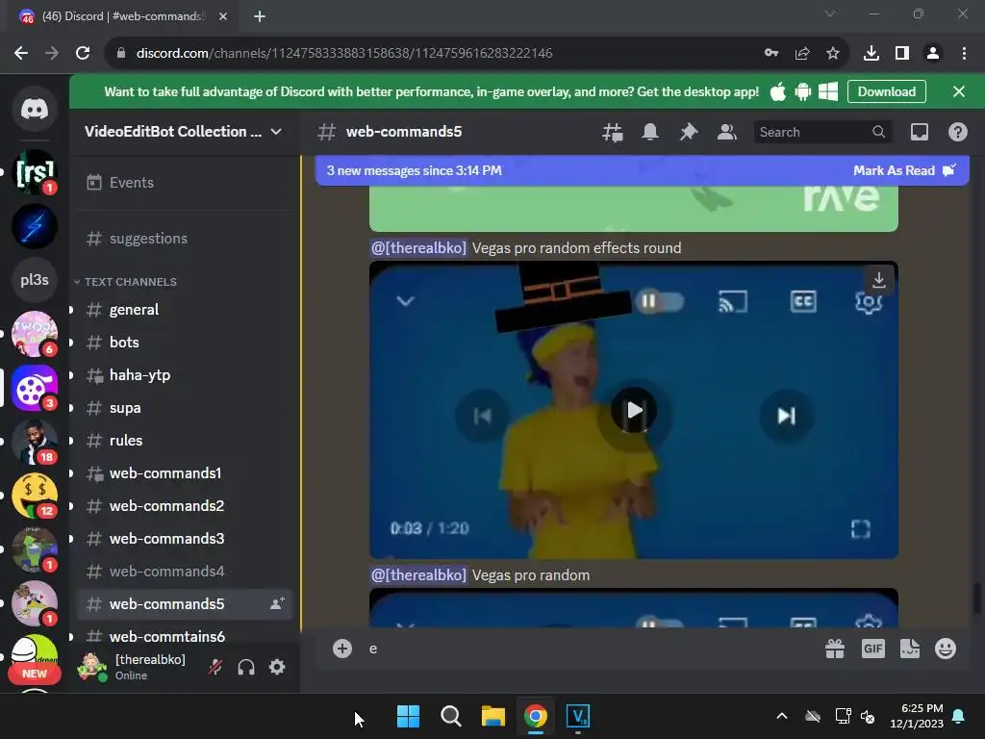Image resolution: width=985 pixels, height=739 pixels.
Task: Click the Chrome address bar URL
Action: 344,54
